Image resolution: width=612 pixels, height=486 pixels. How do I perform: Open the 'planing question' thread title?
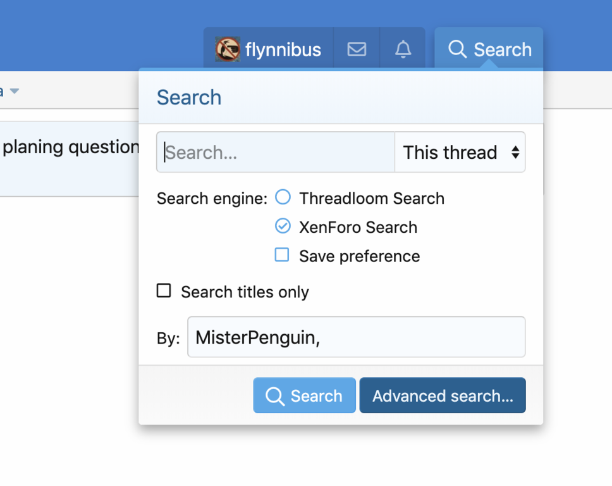[71, 147]
